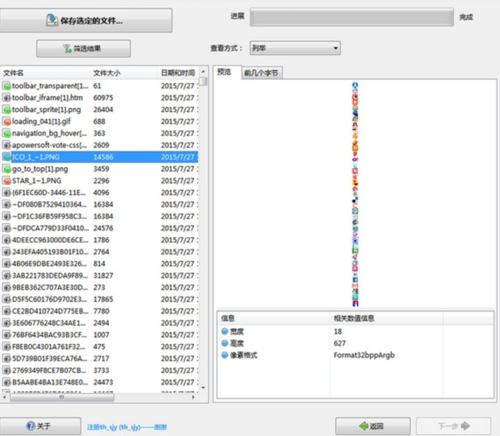Click the icon next to apowersoft-vote-css file
500x436 pixels.
coord(7,145)
